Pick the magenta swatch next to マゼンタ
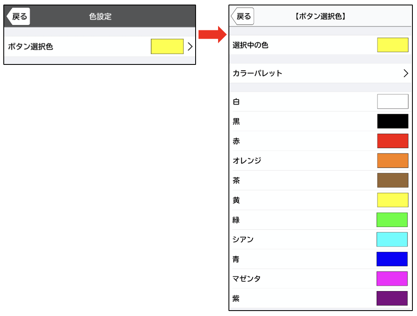Viewport: 417px width, 316px height. point(392,279)
